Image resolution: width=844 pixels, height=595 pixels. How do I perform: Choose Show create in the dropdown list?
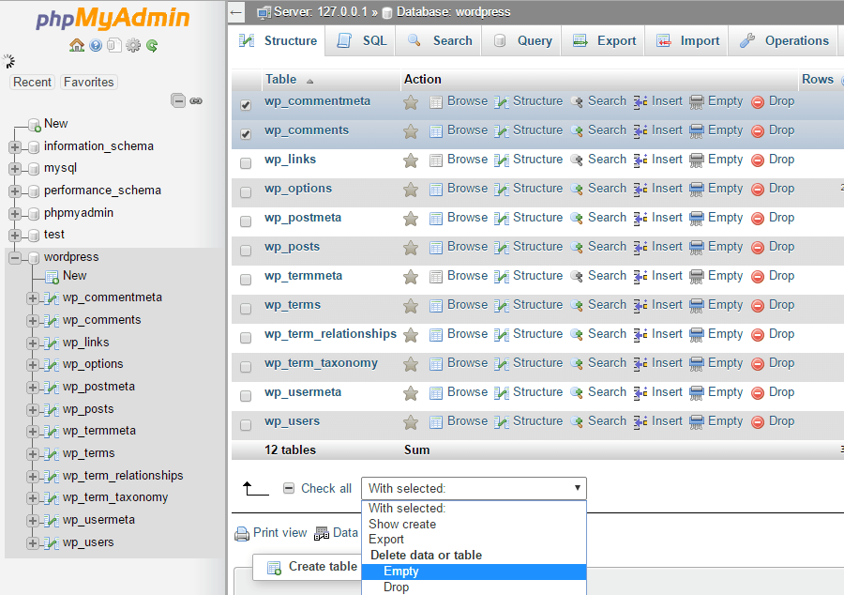[475, 524]
